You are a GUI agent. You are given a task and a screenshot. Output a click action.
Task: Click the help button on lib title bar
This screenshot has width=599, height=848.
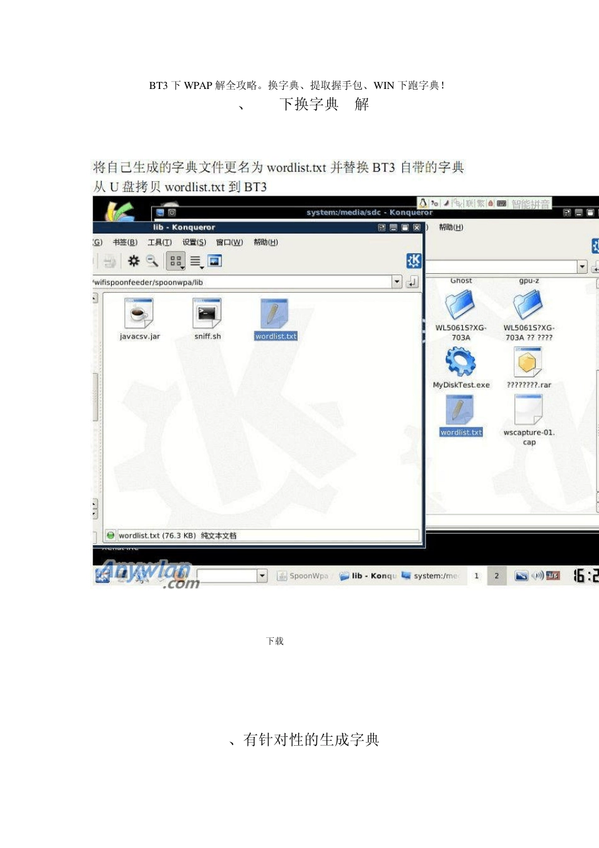coord(381,227)
